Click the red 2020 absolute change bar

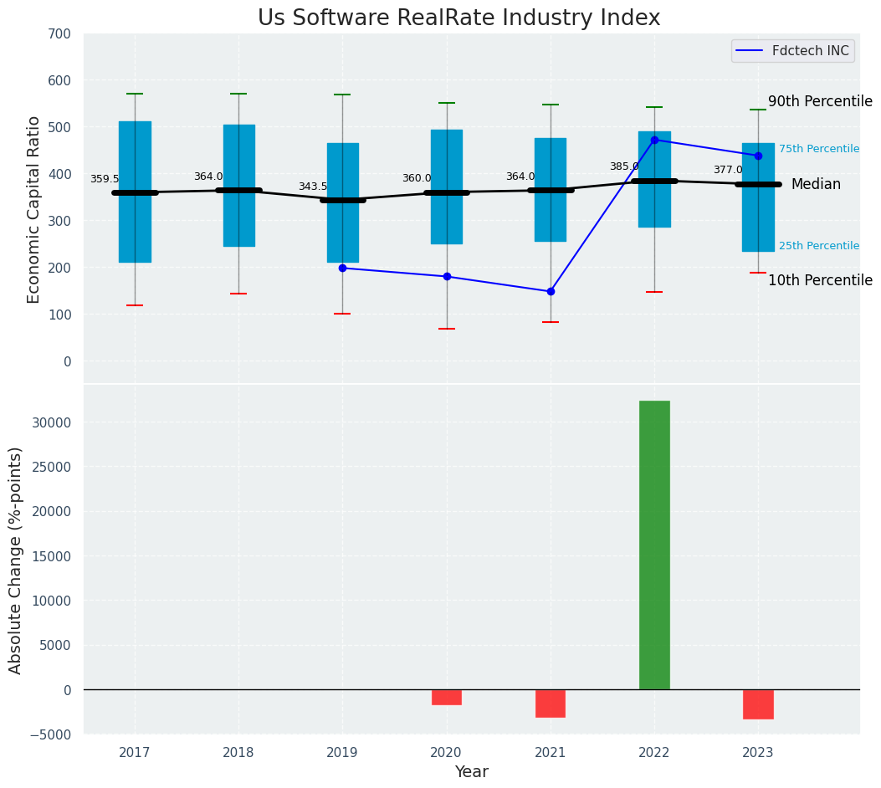coord(447,697)
